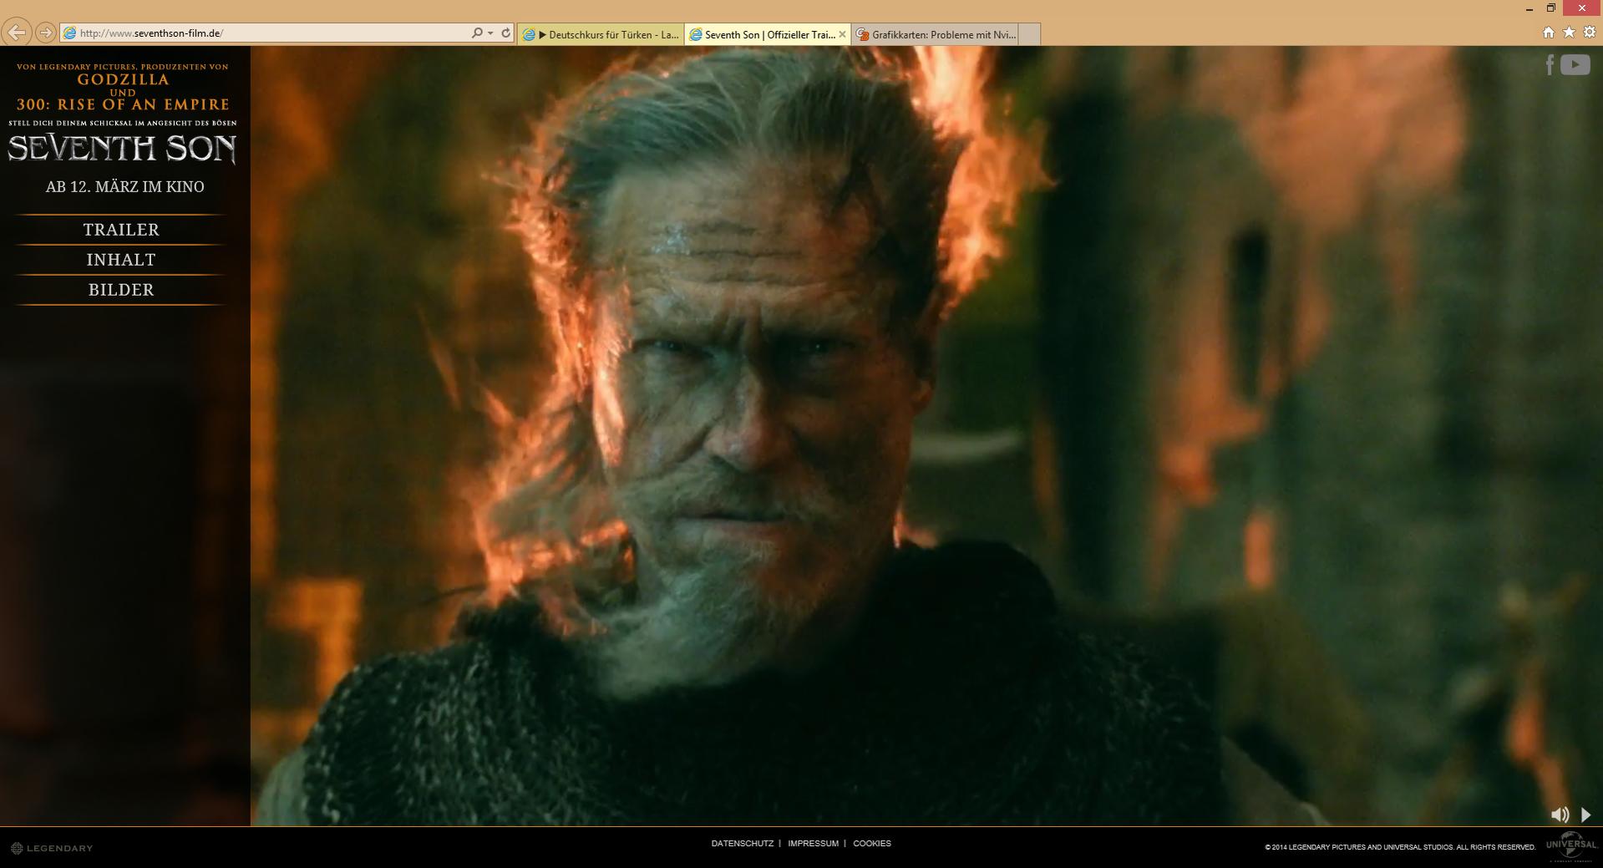Open the TRAILER menu item
The image size is (1603, 868).
(x=121, y=230)
